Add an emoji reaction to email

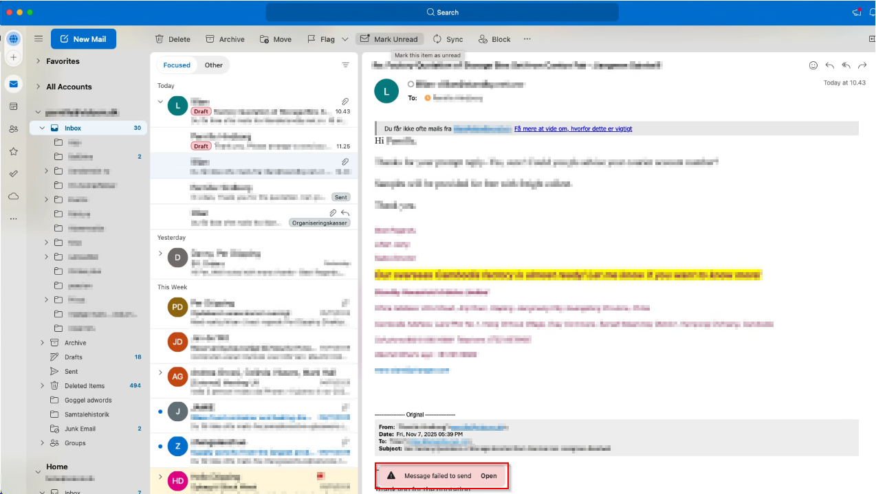point(813,65)
